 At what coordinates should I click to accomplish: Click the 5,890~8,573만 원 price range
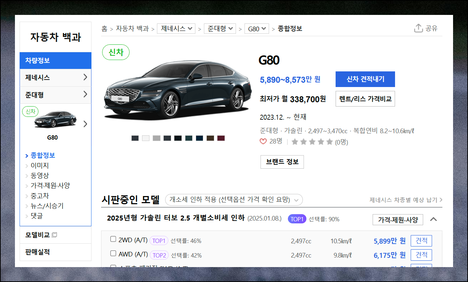click(290, 80)
